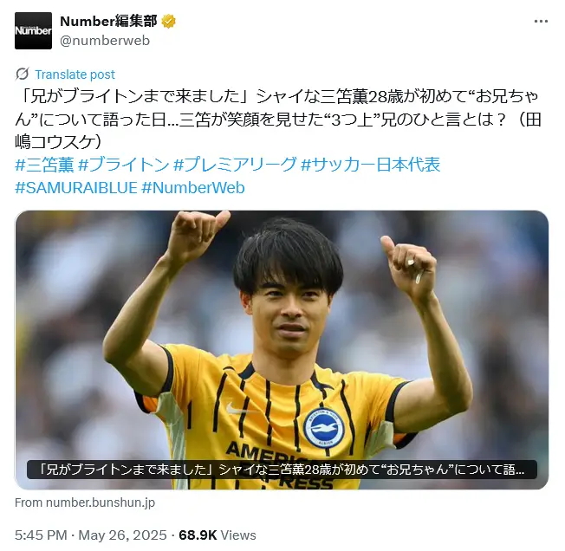
Task: Open the Number編集部 display name
Action: (x=108, y=22)
